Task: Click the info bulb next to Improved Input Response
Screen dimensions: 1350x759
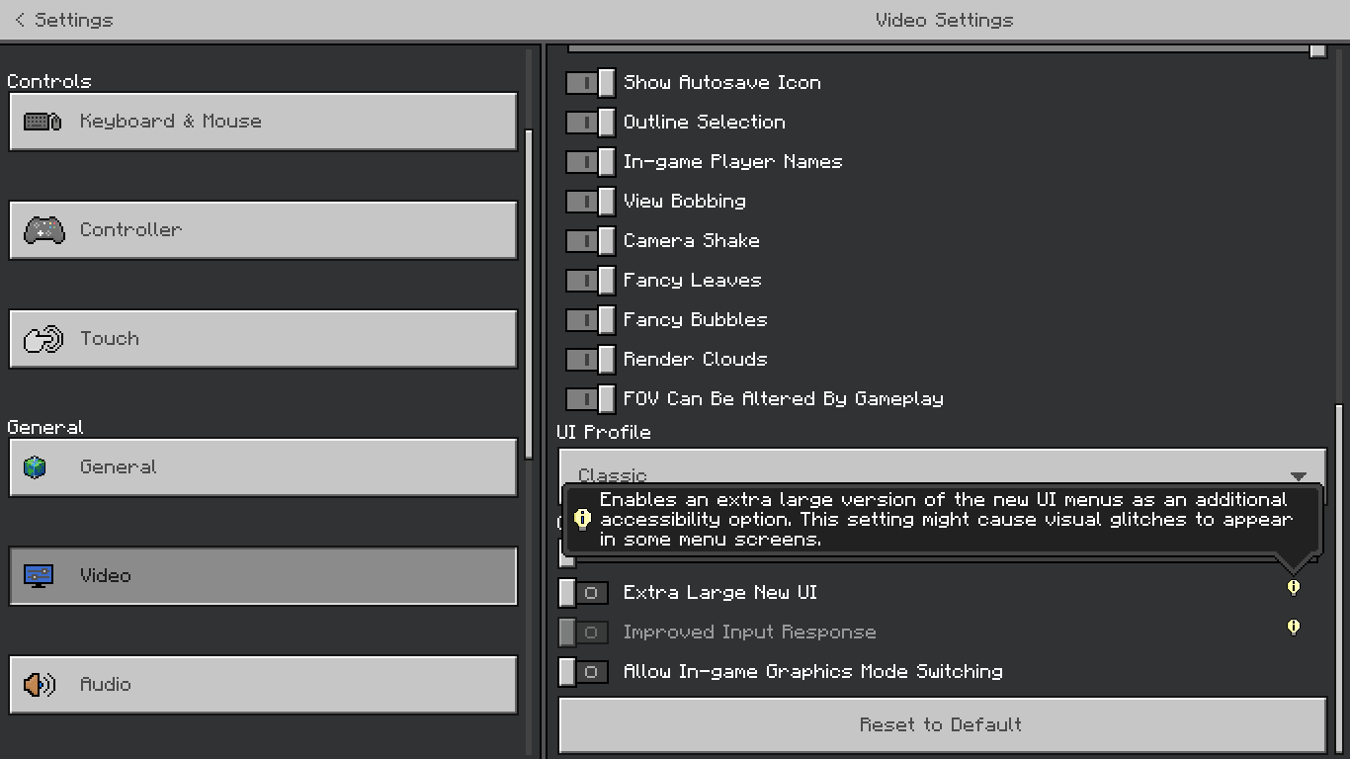Action: tap(1293, 628)
